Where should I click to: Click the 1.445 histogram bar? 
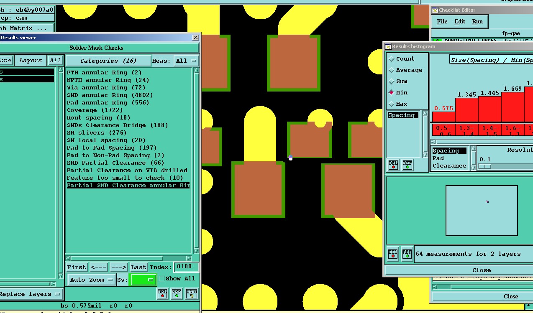(489, 109)
